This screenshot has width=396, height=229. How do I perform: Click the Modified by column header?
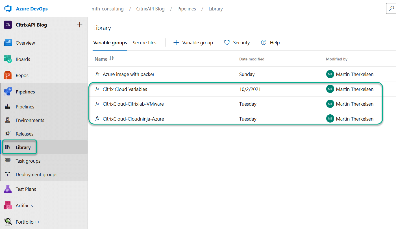tap(337, 59)
